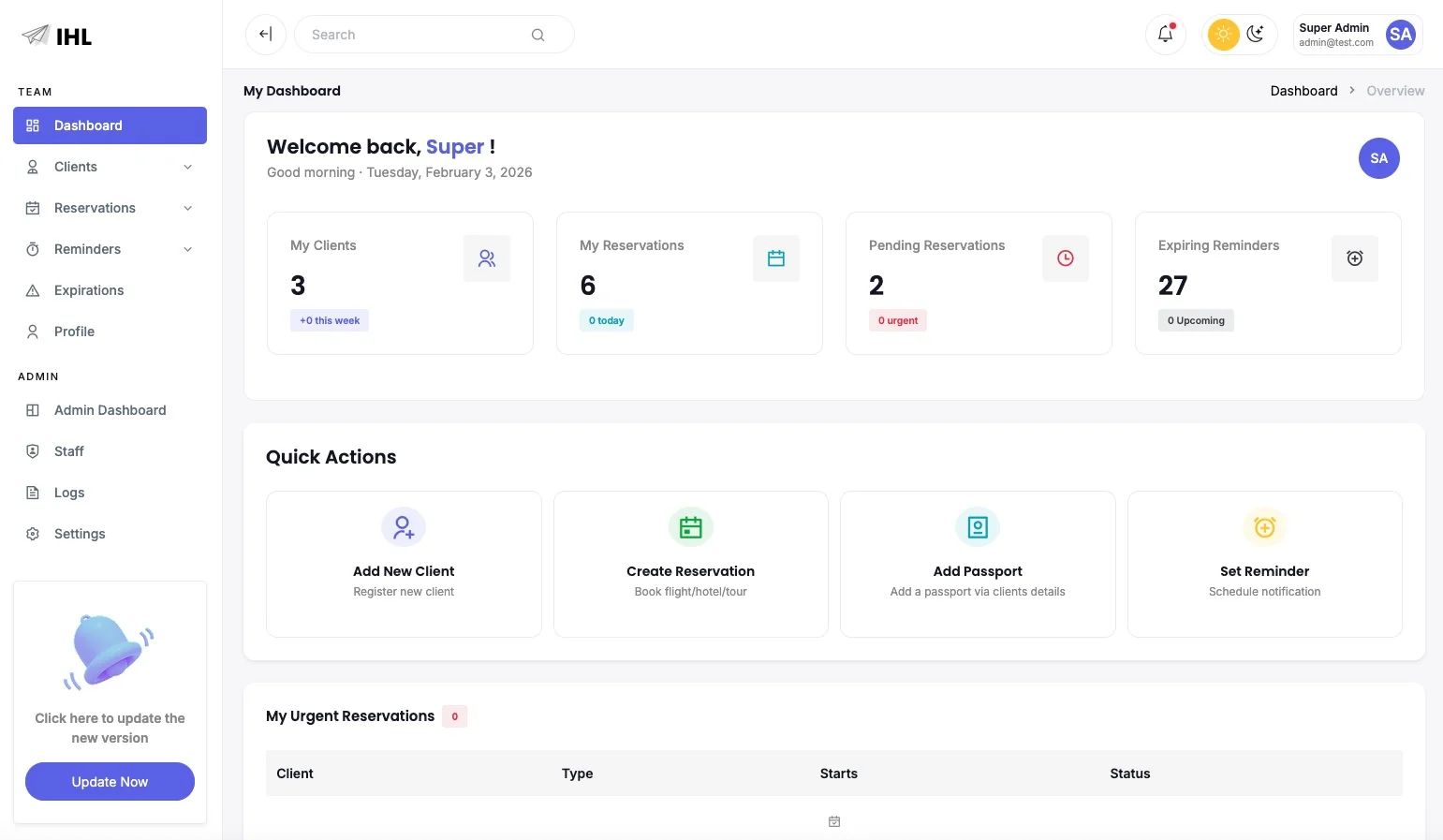Expand Reservations submenu chevron
1443x840 pixels.
tap(188, 208)
